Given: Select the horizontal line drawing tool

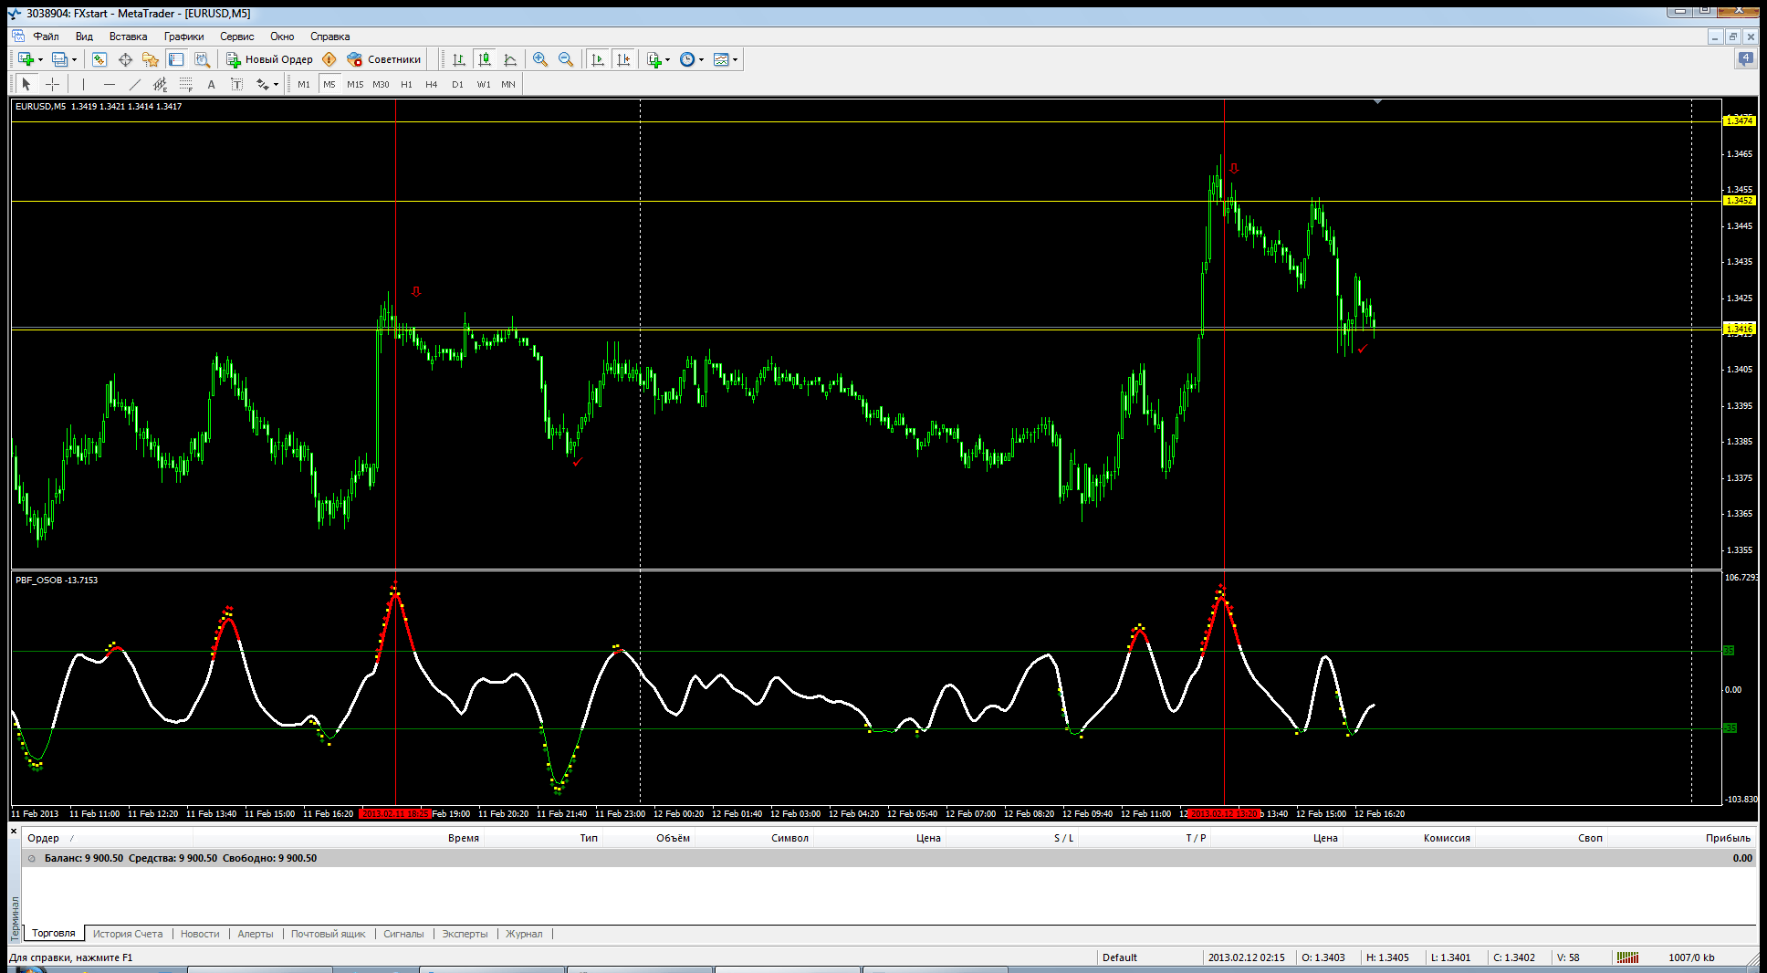Looking at the screenshot, I should pos(110,84).
